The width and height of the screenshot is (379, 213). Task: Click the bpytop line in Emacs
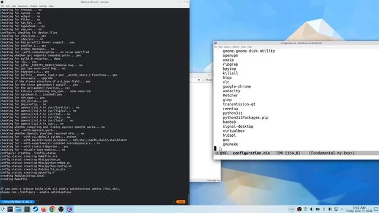(229, 69)
